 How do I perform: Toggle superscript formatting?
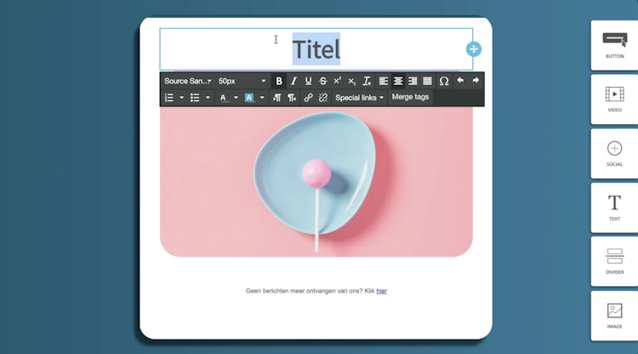pyautogui.click(x=338, y=81)
